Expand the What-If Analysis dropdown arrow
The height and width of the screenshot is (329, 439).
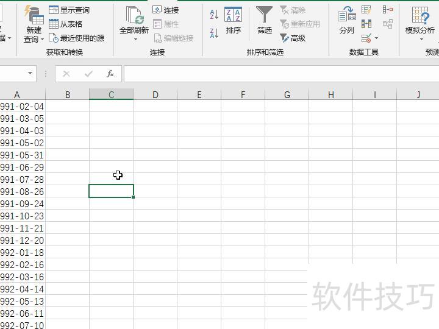click(x=421, y=40)
